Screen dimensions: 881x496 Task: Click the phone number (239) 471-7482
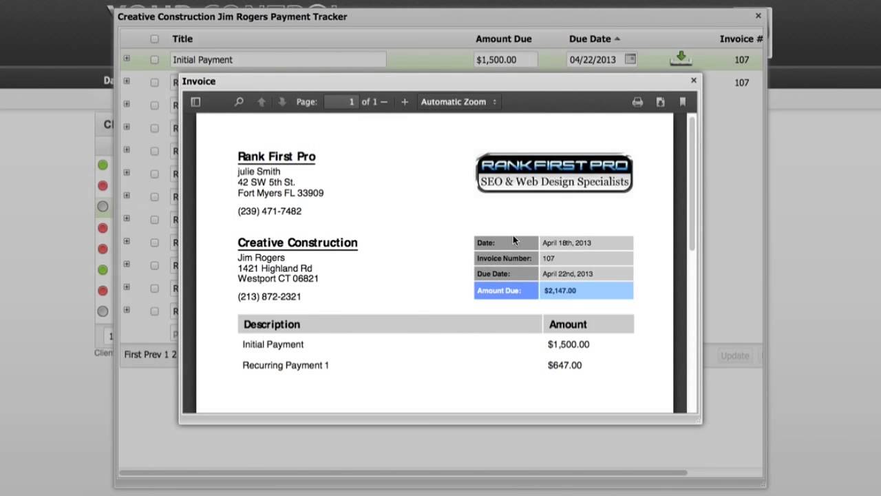click(269, 211)
